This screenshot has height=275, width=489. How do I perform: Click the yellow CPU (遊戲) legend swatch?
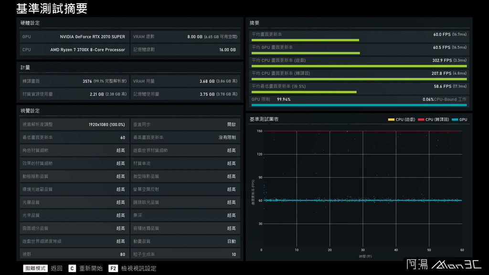pos(391,119)
